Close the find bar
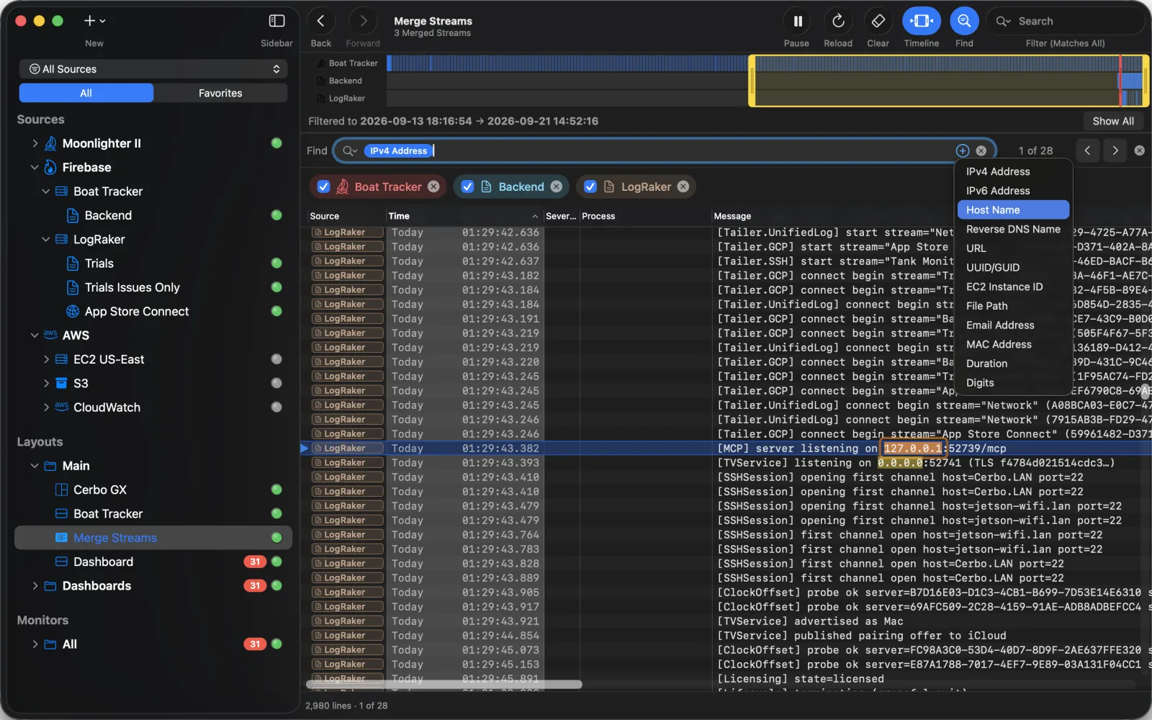1152x720 pixels. [1139, 150]
